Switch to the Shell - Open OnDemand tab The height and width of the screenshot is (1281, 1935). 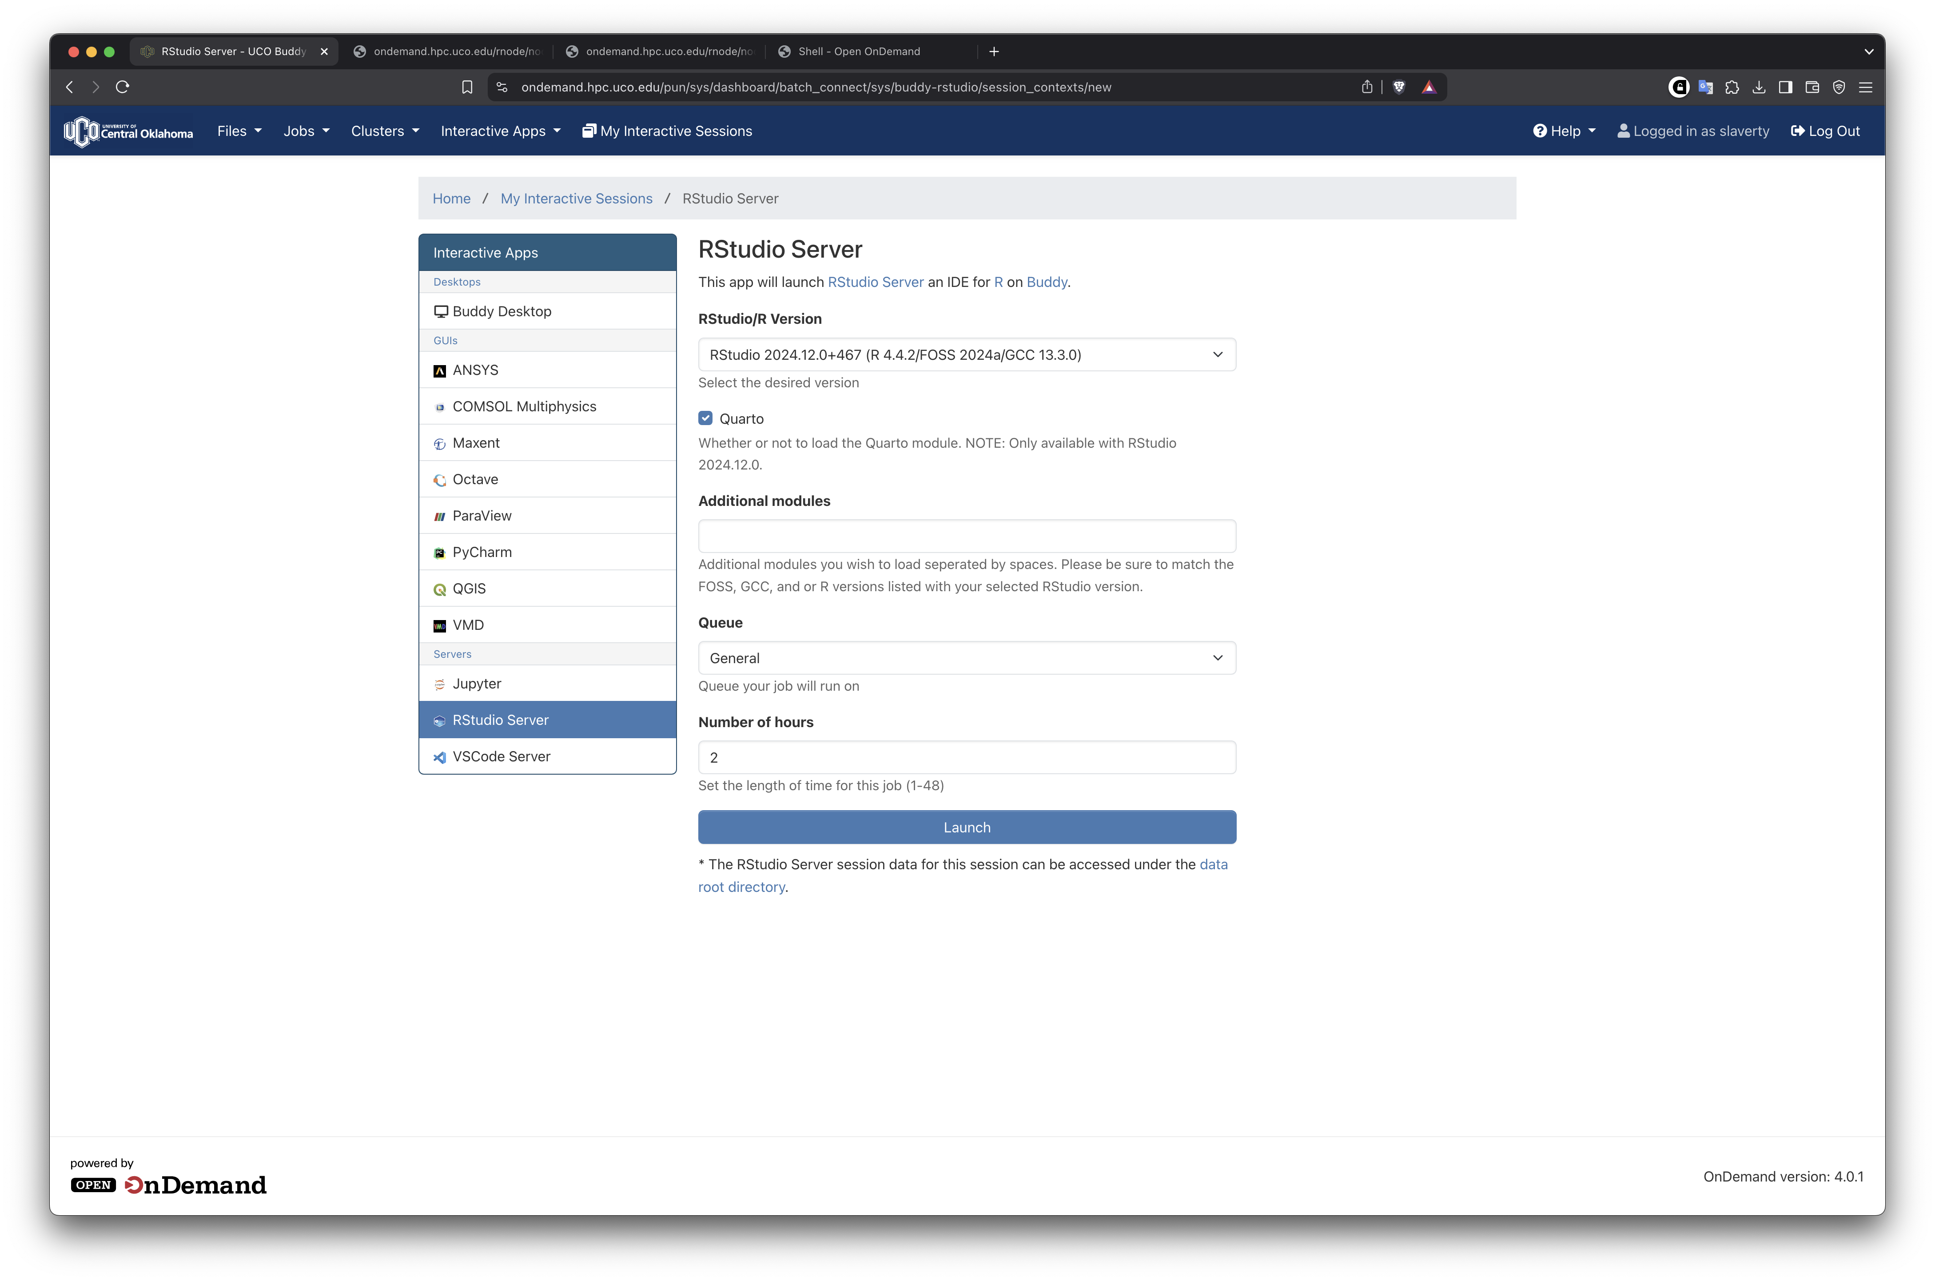point(859,52)
